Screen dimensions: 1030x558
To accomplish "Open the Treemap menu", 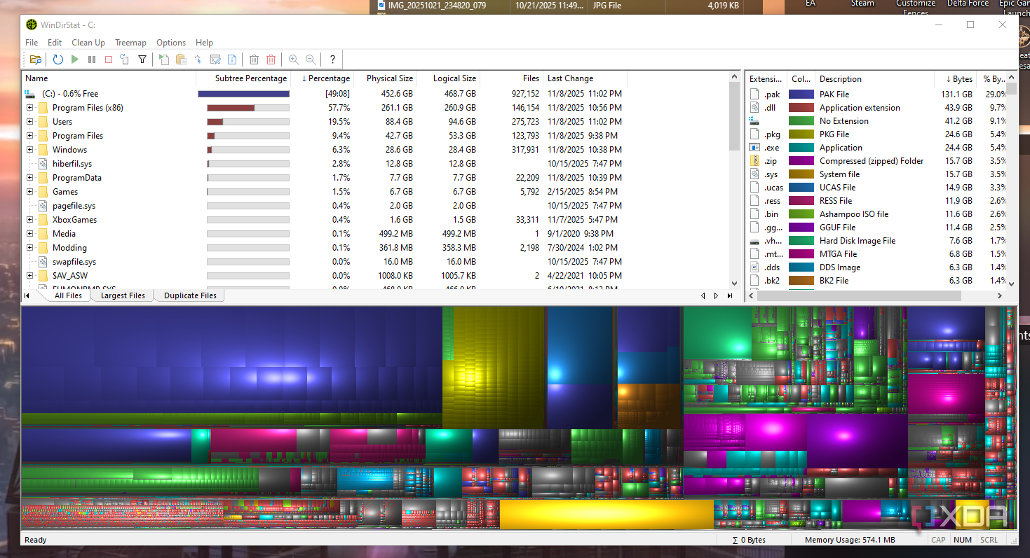I will point(130,43).
